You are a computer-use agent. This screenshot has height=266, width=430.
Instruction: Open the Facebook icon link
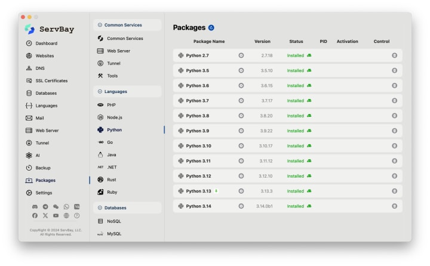(x=35, y=215)
